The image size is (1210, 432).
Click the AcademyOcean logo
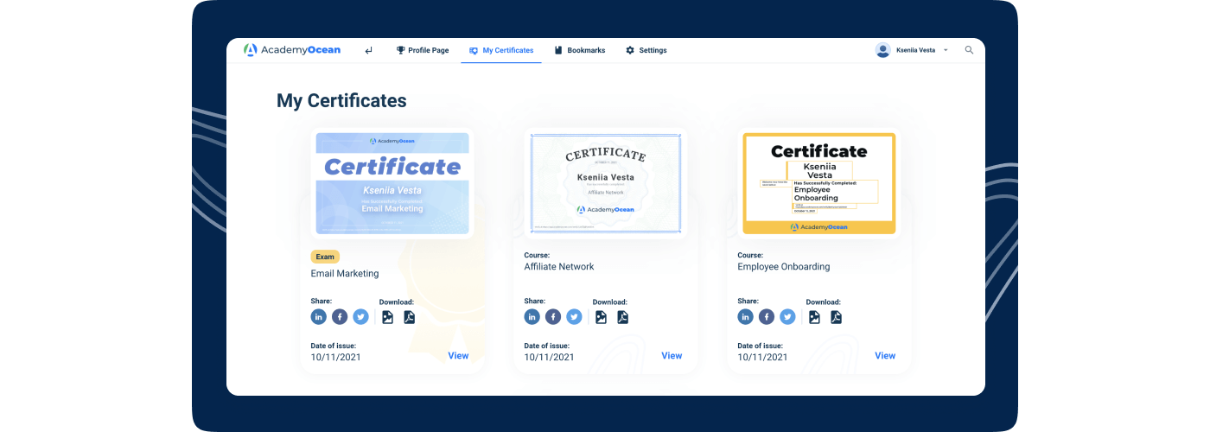pos(292,50)
